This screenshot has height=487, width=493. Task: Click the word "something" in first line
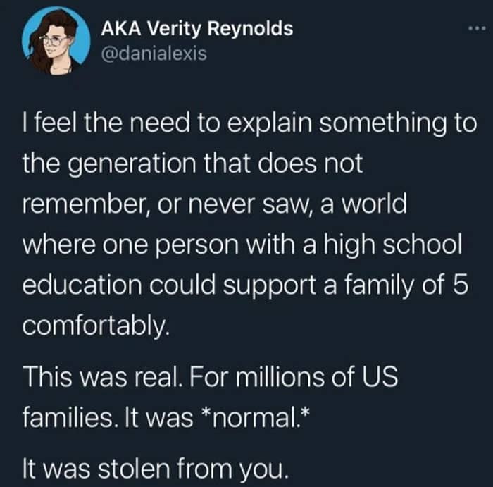pos(382,123)
